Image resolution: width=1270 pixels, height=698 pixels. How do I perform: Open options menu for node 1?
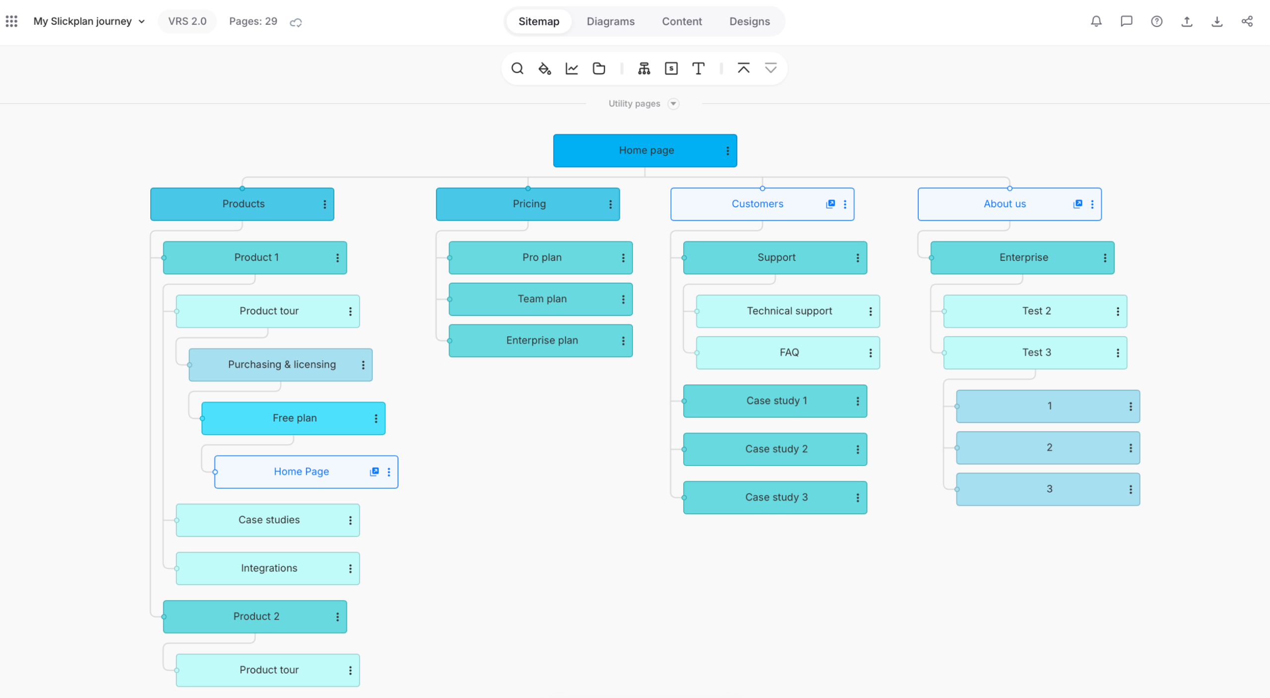[1131, 407]
